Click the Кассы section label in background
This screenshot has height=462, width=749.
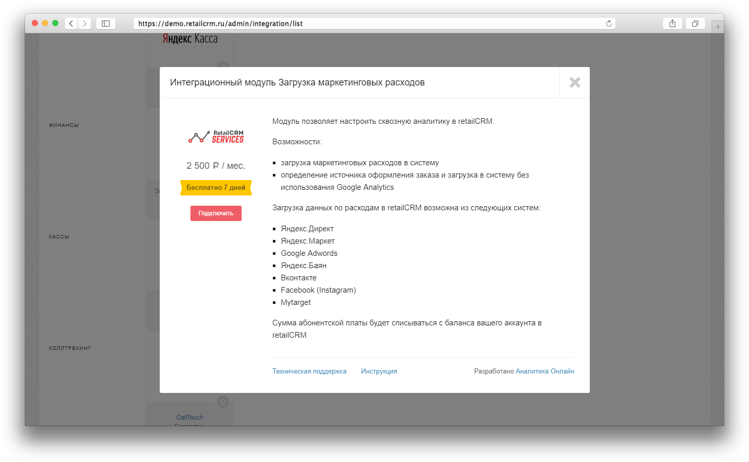click(x=59, y=237)
